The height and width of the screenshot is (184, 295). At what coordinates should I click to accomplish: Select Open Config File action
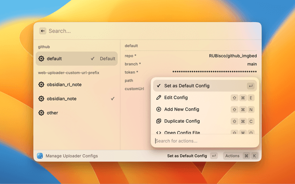[x=182, y=132]
